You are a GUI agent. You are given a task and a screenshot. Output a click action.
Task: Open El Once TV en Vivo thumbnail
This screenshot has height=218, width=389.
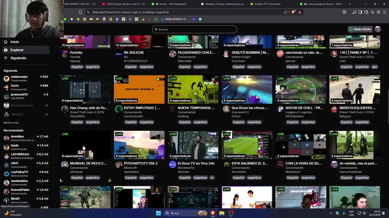(x=193, y=145)
